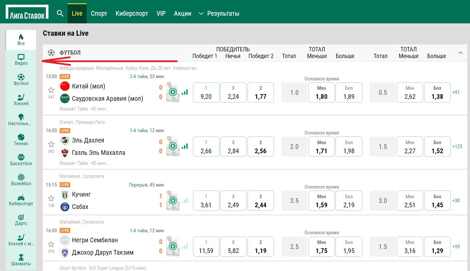Image resolution: width=470 pixels, height=271 pixels.
Task: Select Шахматы in the sidebar
Action: click(21, 260)
